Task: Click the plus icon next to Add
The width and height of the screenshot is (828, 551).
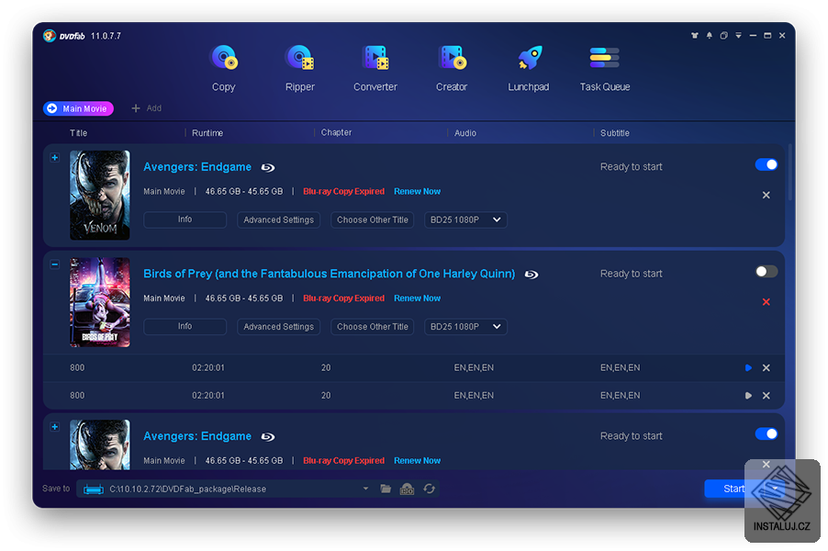Action: (x=136, y=108)
